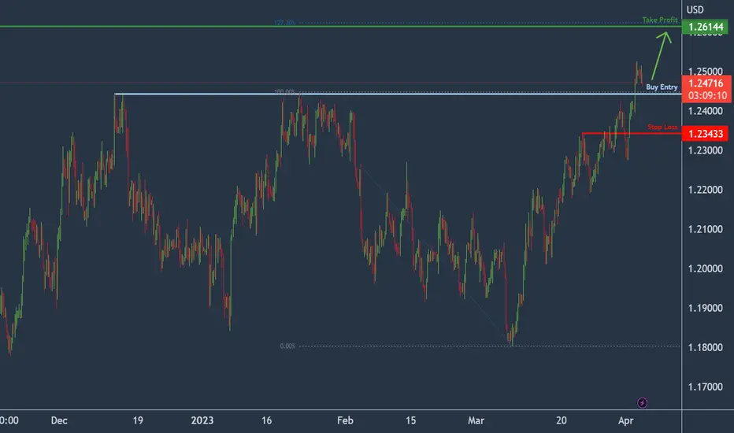Click 1.22000 on the price axis
734x433 pixels.
click(x=705, y=190)
